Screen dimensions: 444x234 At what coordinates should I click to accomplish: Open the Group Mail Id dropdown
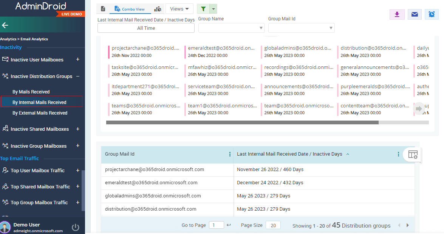tap(301, 28)
